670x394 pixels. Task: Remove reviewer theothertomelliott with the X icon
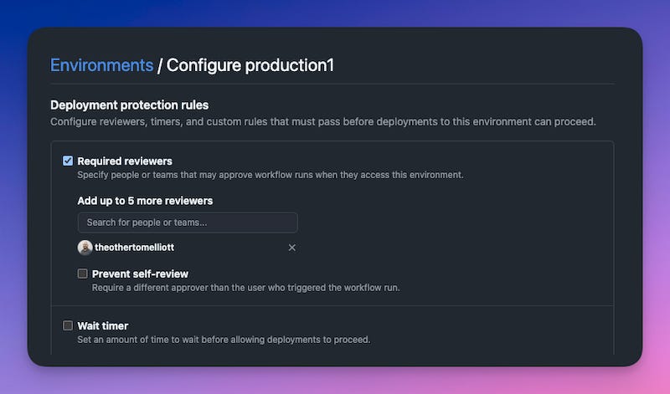click(291, 248)
